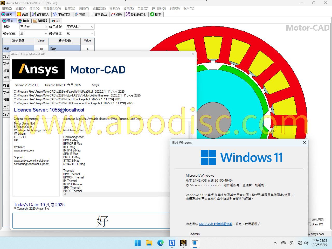Expand the 槽型 slot type dropdown
This screenshot has width=332, height=249.
(x=34, y=27)
